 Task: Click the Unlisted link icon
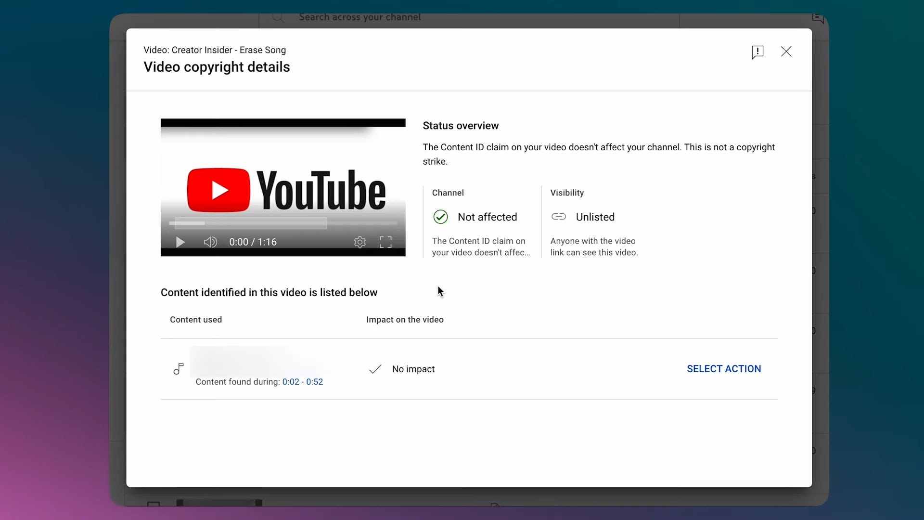tap(559, 217)
